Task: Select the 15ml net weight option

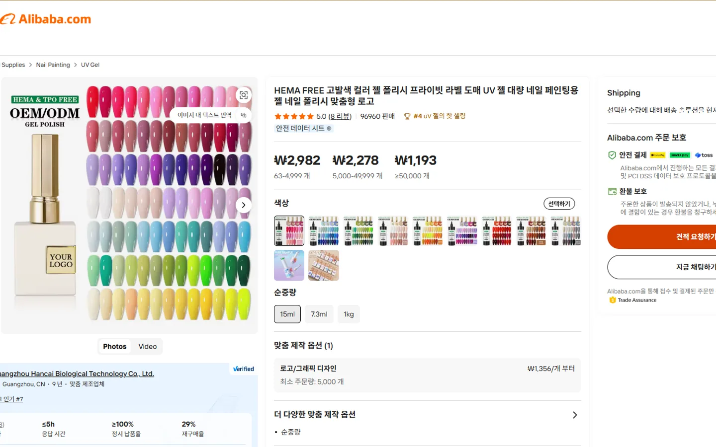Action: [x=287, y=314]
